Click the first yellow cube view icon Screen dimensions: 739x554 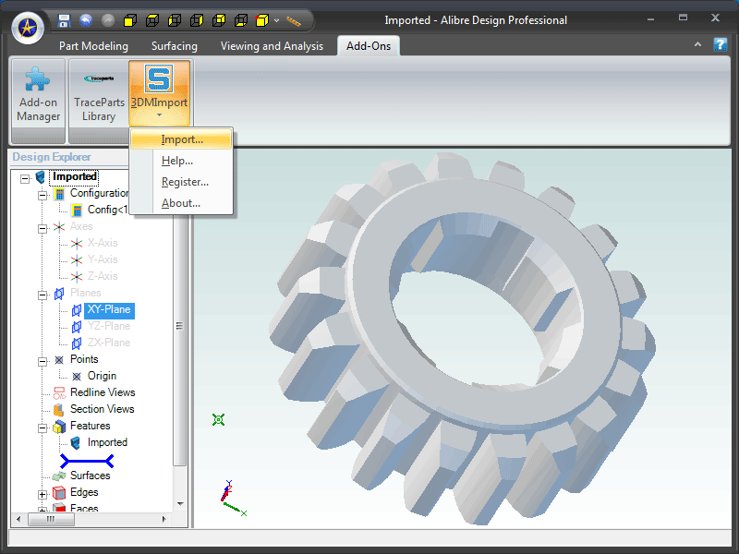tap(130, 19)
